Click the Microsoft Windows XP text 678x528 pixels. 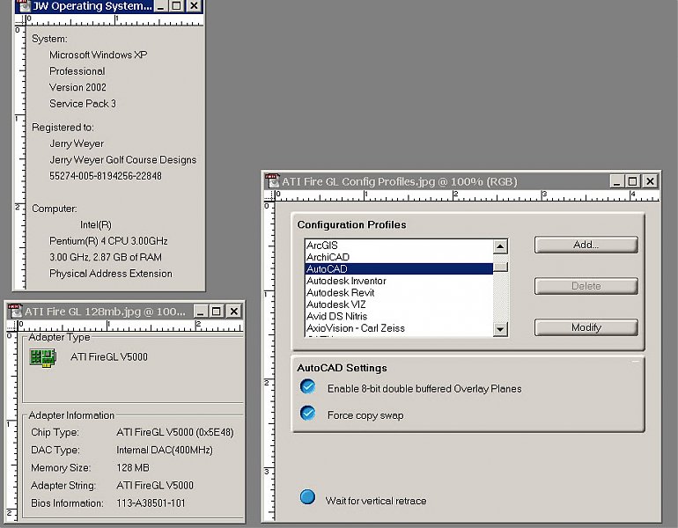click(98, 55)
